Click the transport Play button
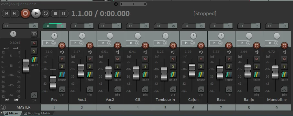The image size is (293, 116). click(x=36, y=14)
